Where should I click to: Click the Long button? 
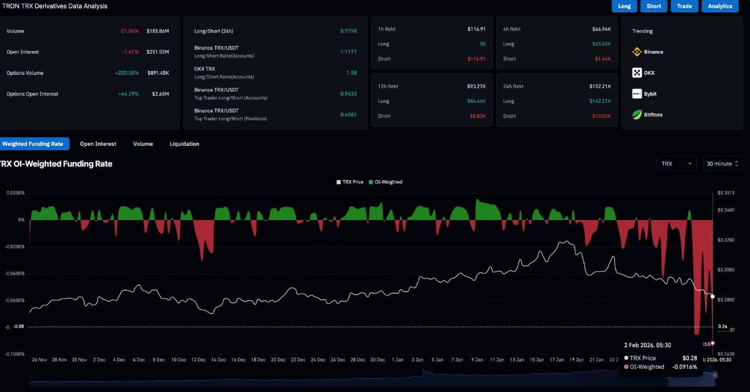[x=624, y=6]
